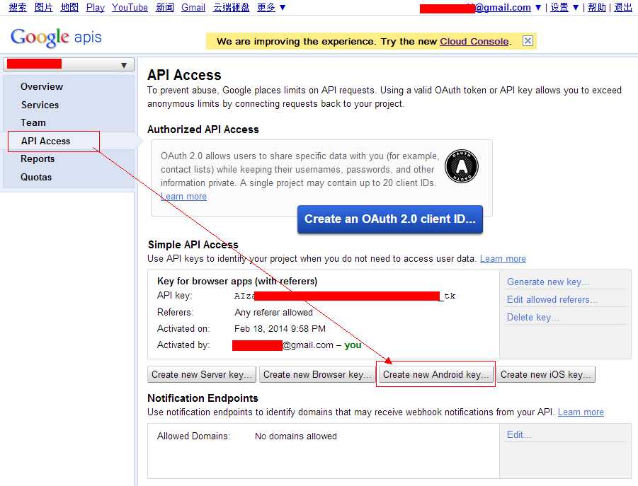Open Learn more beside Simple API Access
This screenshot has width=638, height=486.
point(503,259)
